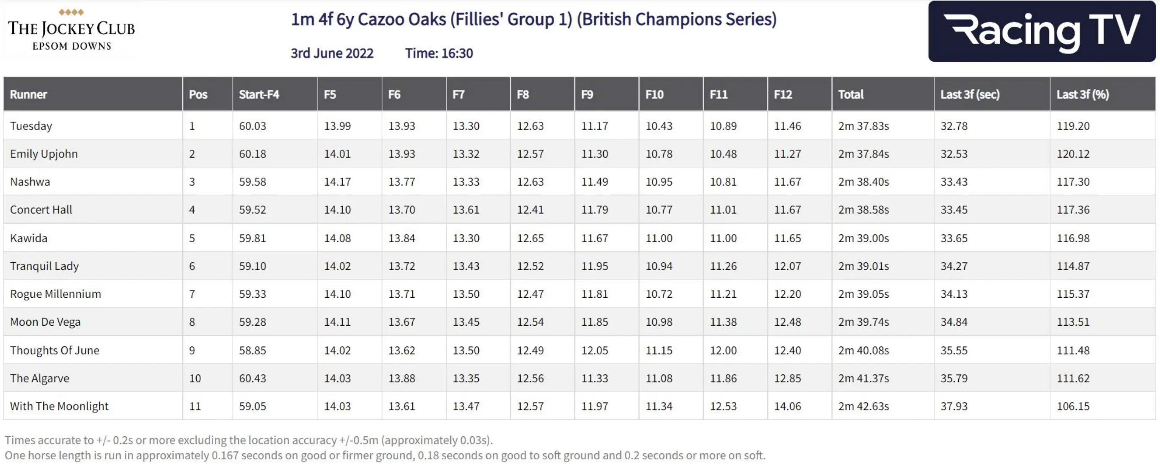Select the Start-F4 column header
The width and height of the screenshot is (1160, 471).
tap(259, 94)
